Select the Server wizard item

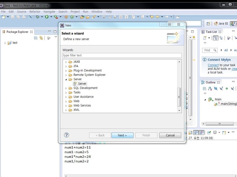coord(80,84)
